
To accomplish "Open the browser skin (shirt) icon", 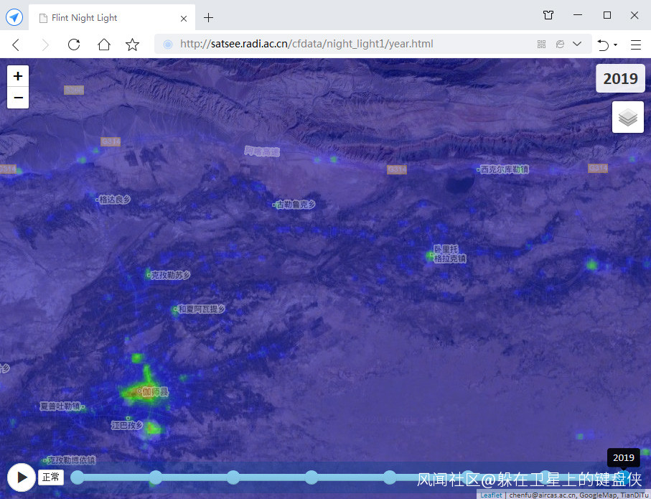I will click(x=548, y=15).
